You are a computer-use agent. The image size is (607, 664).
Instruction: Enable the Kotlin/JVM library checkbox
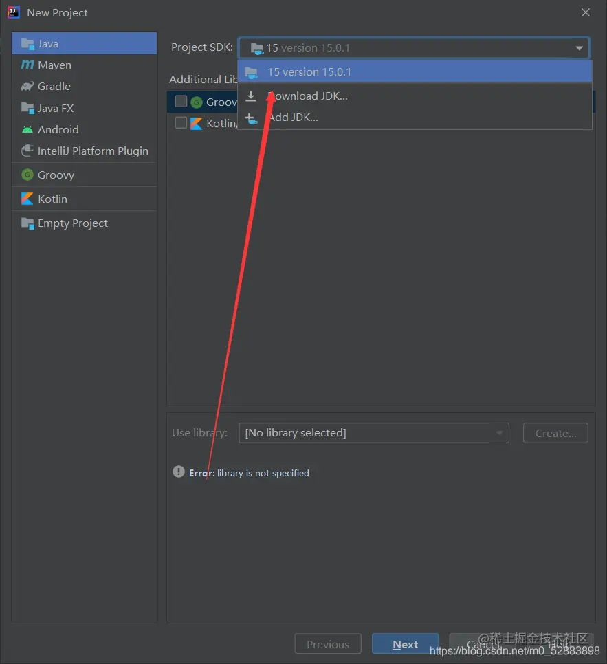(x=181, y=123)
